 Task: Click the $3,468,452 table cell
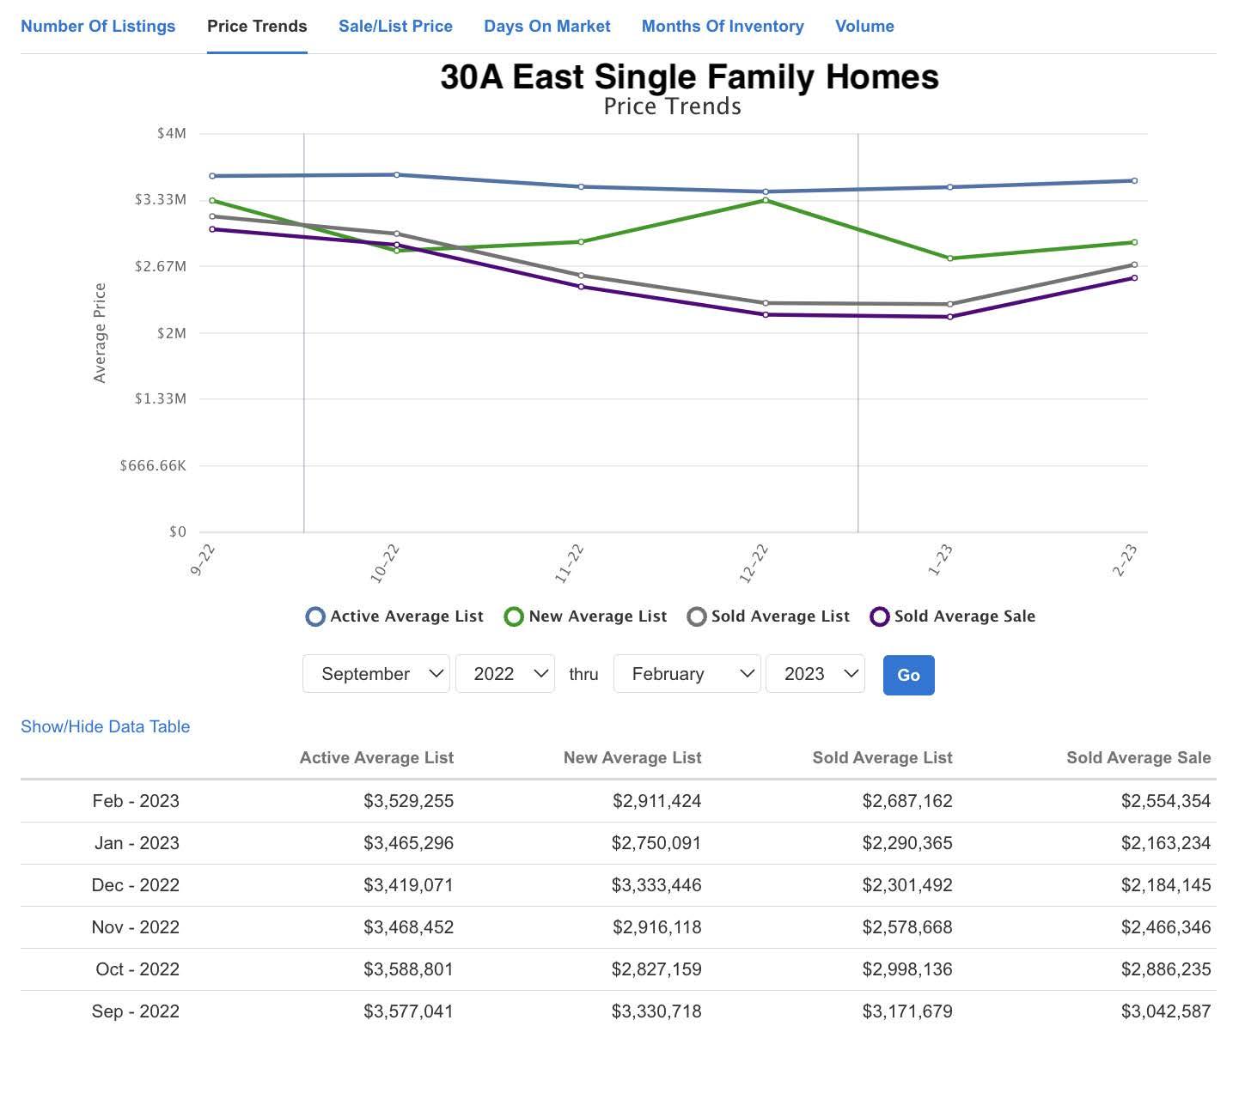pos(408,927)
